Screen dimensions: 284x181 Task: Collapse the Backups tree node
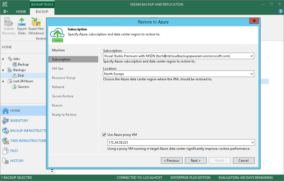[3, 70]
